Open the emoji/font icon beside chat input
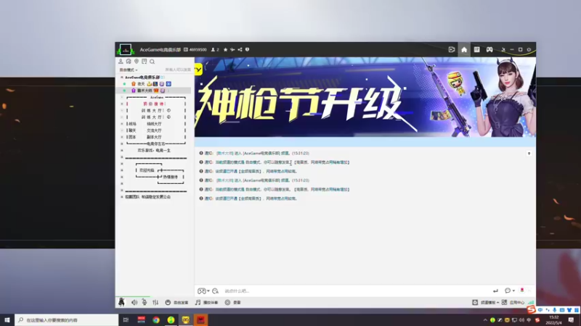This screenshot has height=326, width=581. (215, 291)
